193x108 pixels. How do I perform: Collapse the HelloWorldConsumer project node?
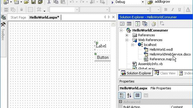121,30
